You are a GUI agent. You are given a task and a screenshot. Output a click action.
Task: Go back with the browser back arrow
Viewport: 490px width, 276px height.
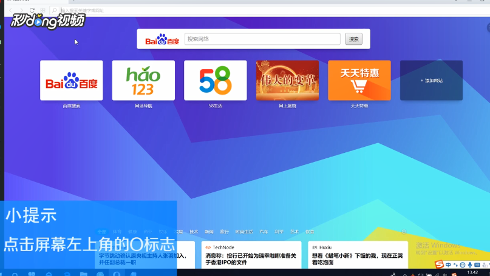pos(10,10)
